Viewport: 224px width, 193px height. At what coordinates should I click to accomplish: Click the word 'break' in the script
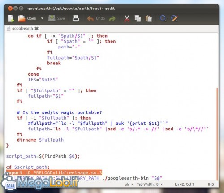click(54, 63)
